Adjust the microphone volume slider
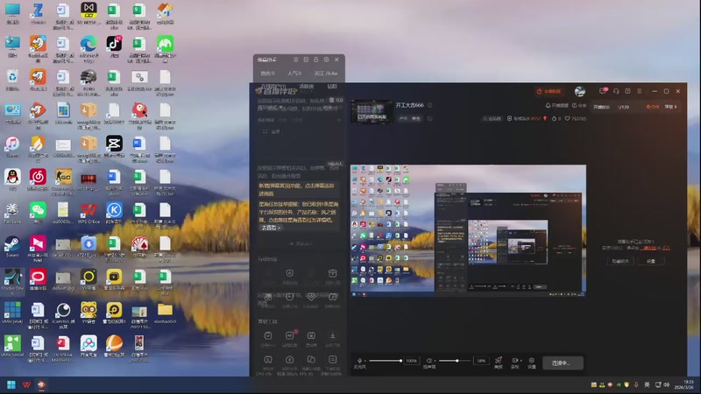Image resolution: width=701 pixels, height=394 pixels. [x=386, y=361]
